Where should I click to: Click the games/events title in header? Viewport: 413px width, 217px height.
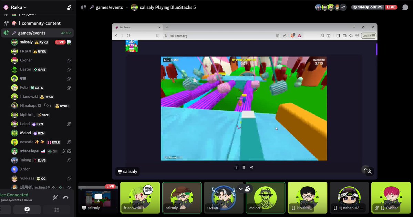click(109, 7)
